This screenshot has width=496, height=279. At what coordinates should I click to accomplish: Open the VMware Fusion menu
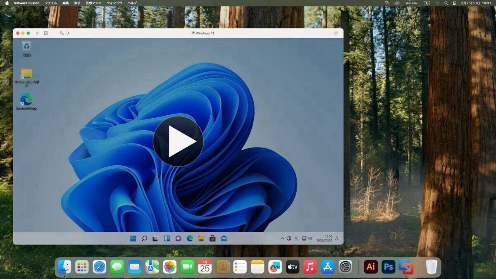tap(27, 3)
